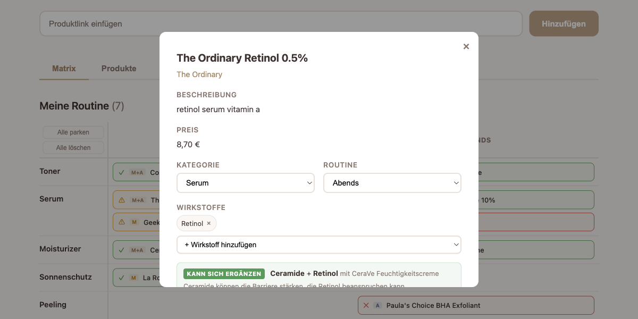Click the mit CeraVe Feuchtigkeitscreme text

tap(390, 273)
